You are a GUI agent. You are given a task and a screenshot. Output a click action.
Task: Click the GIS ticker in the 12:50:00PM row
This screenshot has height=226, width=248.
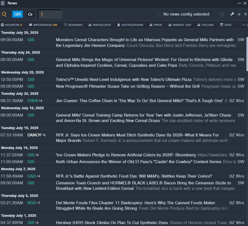tap(31, 80)
